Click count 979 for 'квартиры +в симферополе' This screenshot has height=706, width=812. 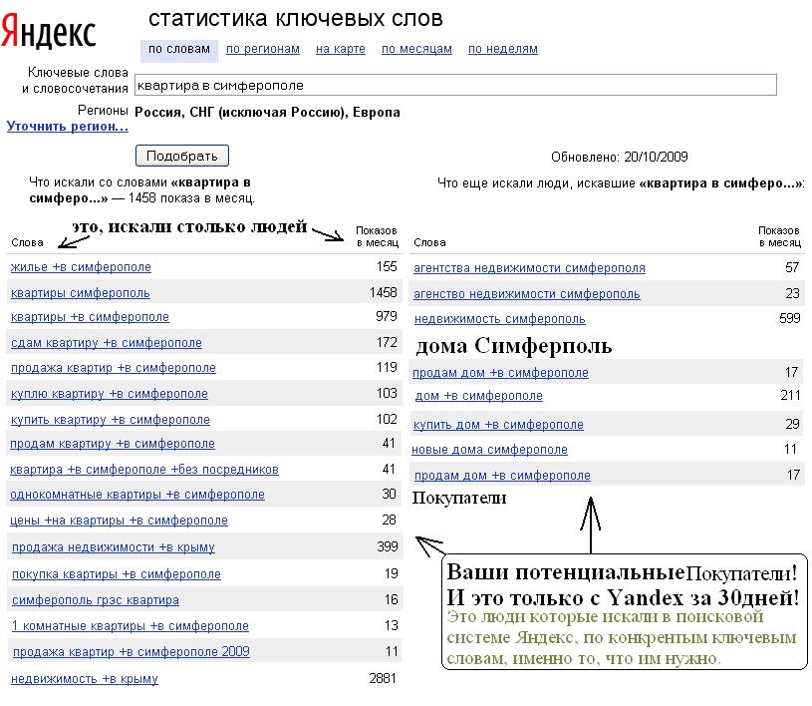(x=387, y=317)
